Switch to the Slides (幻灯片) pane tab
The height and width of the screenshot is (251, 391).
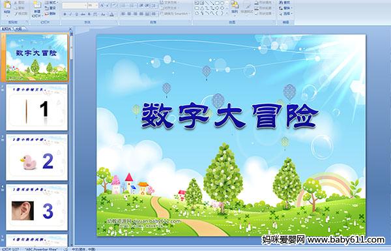(x=7, y=29)
